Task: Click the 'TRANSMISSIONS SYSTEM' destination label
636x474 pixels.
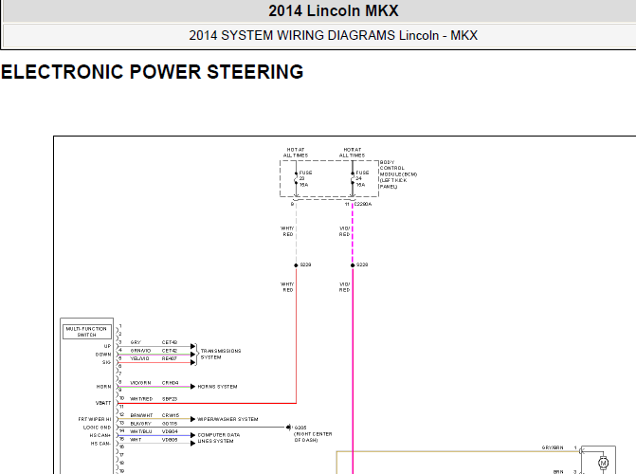Action: pos(221,354)
